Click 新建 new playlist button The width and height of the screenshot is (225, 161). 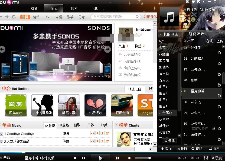point(169,141)
